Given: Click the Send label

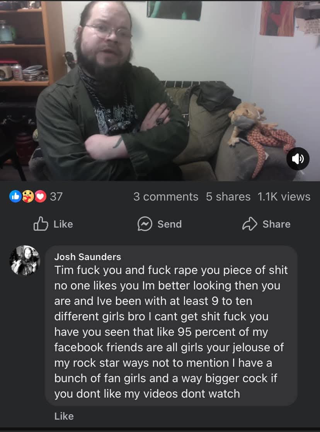Looking at the screenshot, I should pos(170,224).
